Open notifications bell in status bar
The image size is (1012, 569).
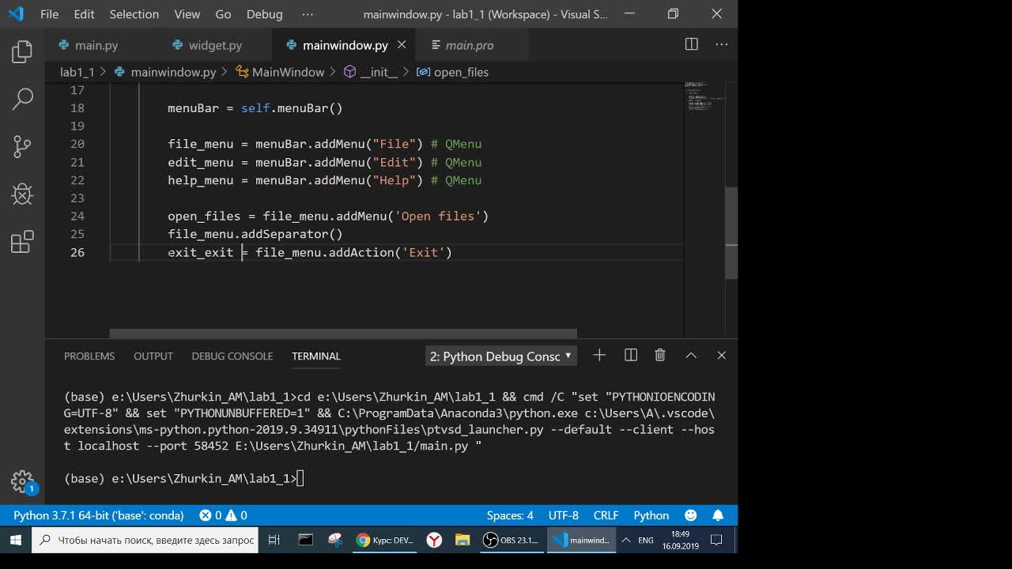pyautogui.click(x=718, y=515)
